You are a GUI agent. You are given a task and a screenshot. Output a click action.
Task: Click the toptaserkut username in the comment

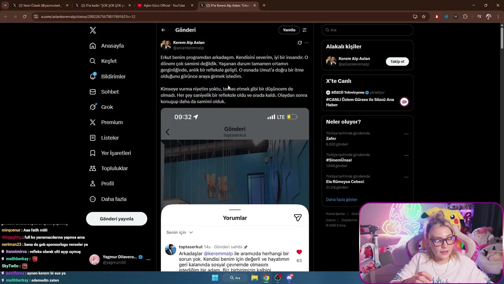coord(191,247)
